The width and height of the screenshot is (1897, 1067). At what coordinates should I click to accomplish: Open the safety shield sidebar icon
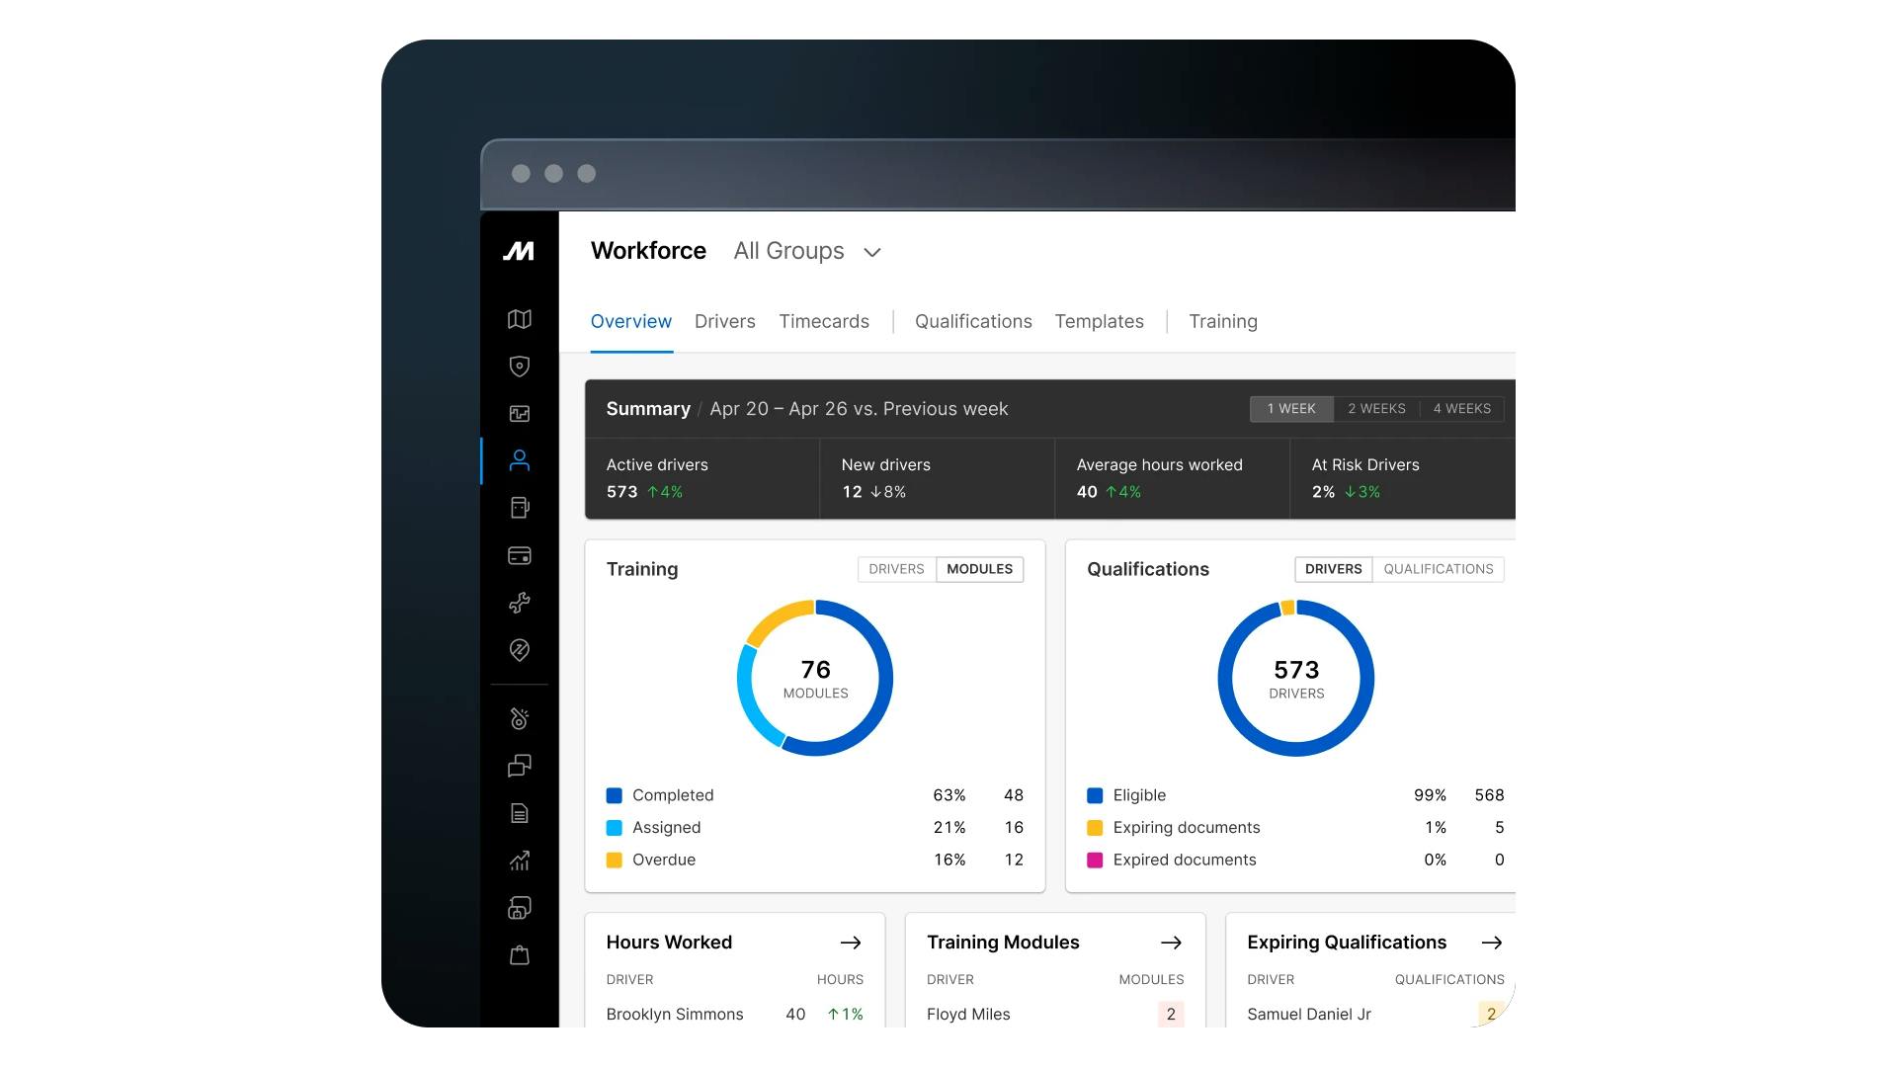coord(519,367)
